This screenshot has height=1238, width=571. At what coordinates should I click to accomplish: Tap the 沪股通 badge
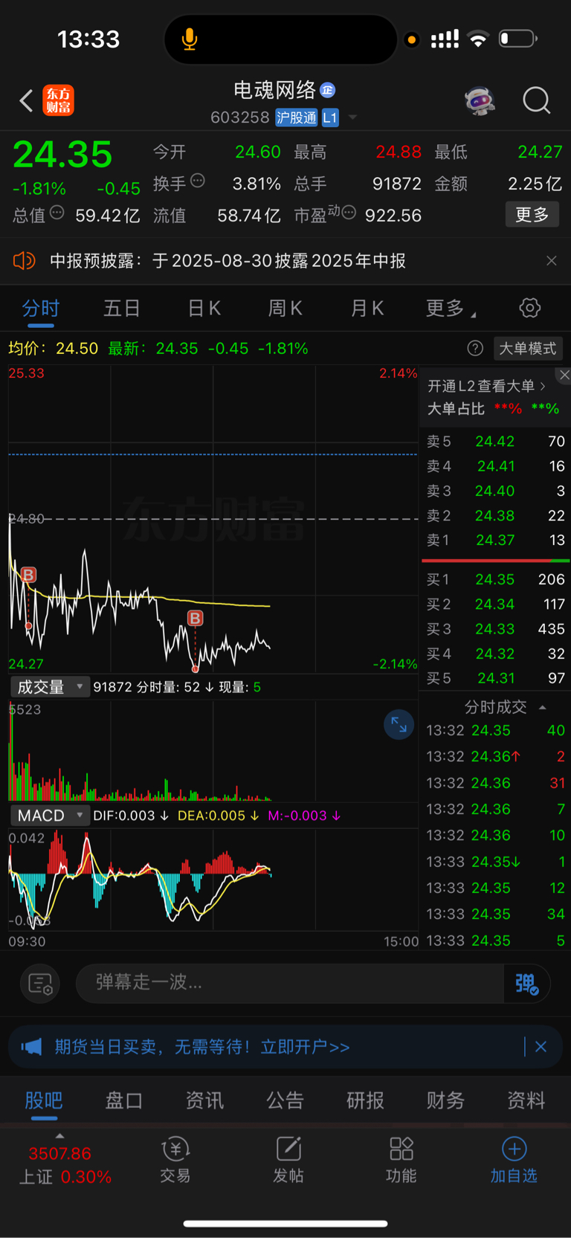click(x=296, y=117)
